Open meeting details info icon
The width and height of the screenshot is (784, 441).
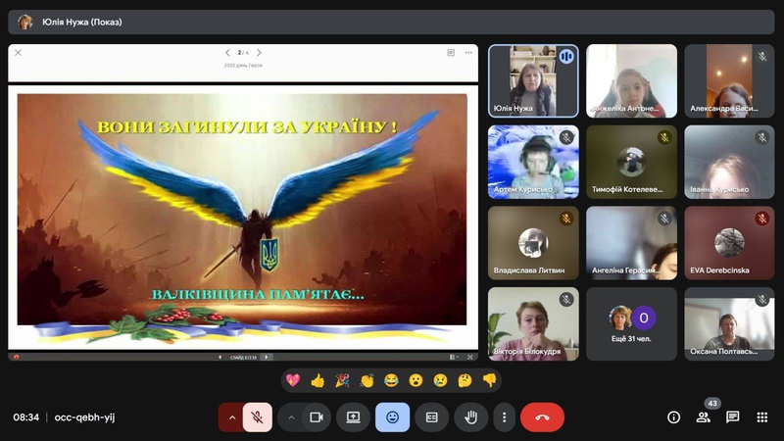[x=673, y=417]
